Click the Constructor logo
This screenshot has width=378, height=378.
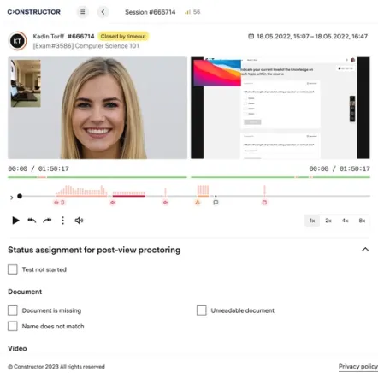(34, 12)
